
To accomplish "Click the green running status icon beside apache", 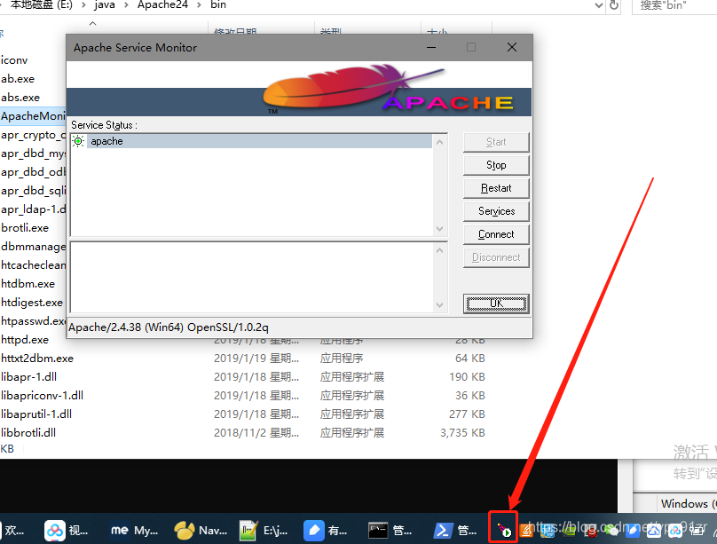I will (78, 141).
